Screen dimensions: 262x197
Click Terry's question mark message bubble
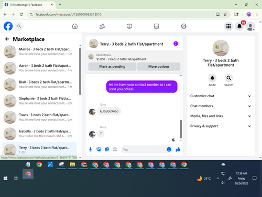[x=101, y=133]
